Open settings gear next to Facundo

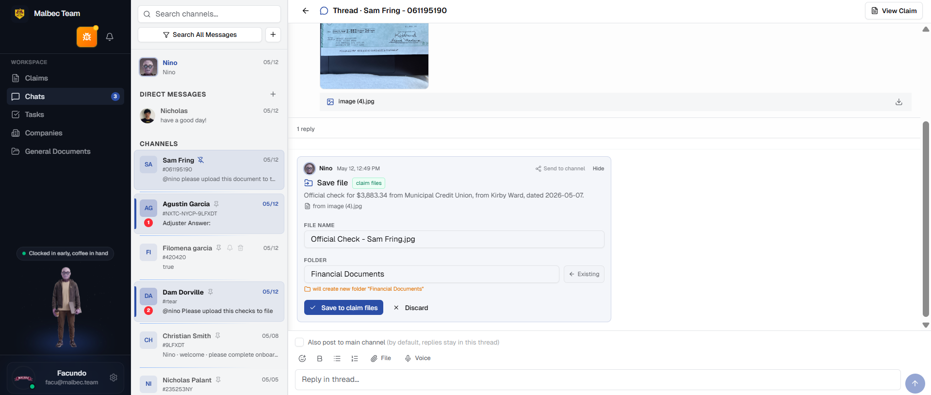coord(114,378)
